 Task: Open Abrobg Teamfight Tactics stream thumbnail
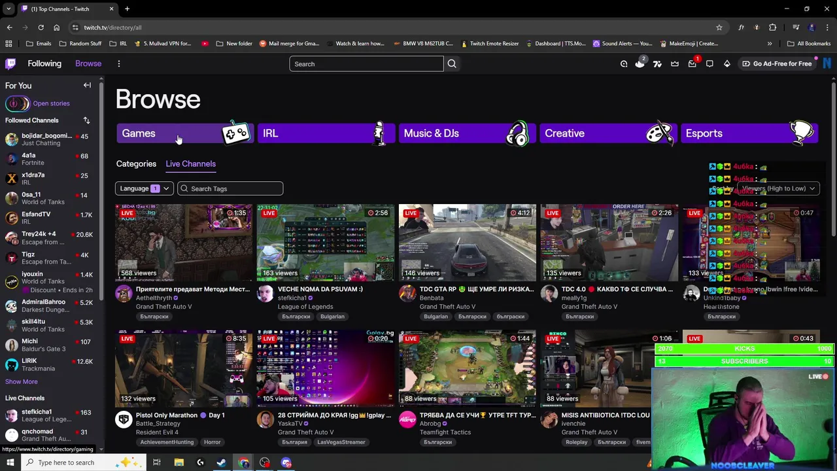pos(468,368)
